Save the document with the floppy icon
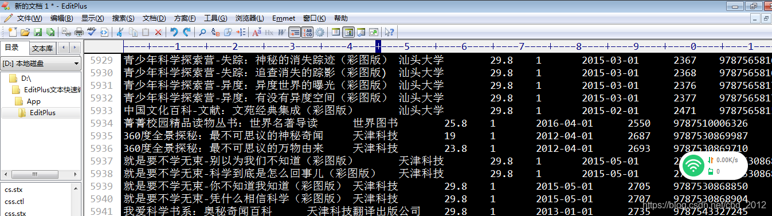This screenshot has width=772, height=216. 38,32
